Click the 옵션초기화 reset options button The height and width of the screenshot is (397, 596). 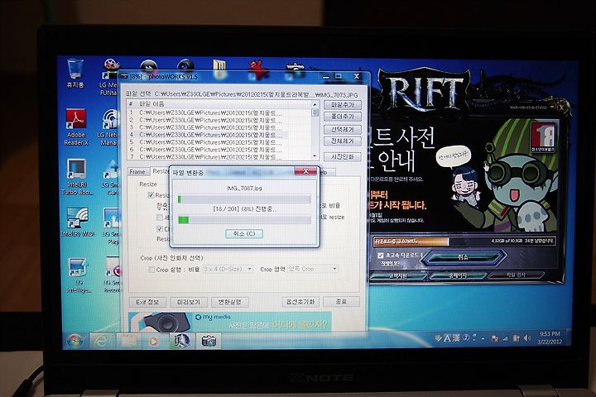click(x=300, y=302)
